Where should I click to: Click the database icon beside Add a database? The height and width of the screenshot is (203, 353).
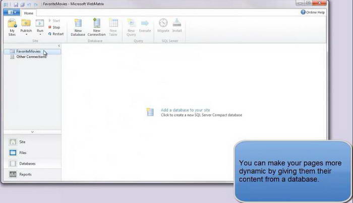[150, 112]
